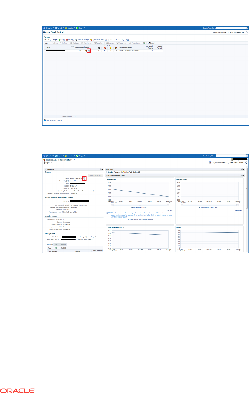The width and height of the screenshot is (249, 393).
Task: Click Properties button in Agents toolbar
Action: point(135,43)
